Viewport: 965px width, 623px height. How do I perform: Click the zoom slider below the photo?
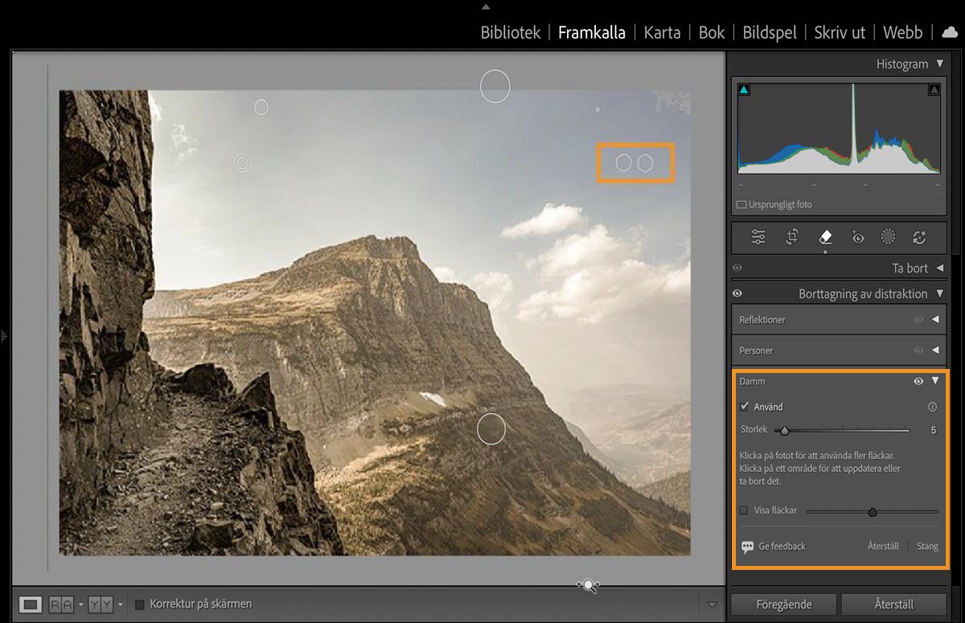pyautogui.click(x=588, y=586)
